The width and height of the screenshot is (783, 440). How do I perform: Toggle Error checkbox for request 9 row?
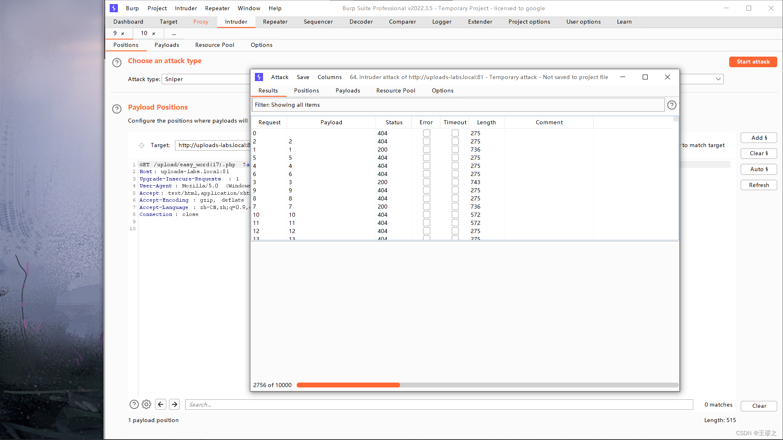coord(427,190)
